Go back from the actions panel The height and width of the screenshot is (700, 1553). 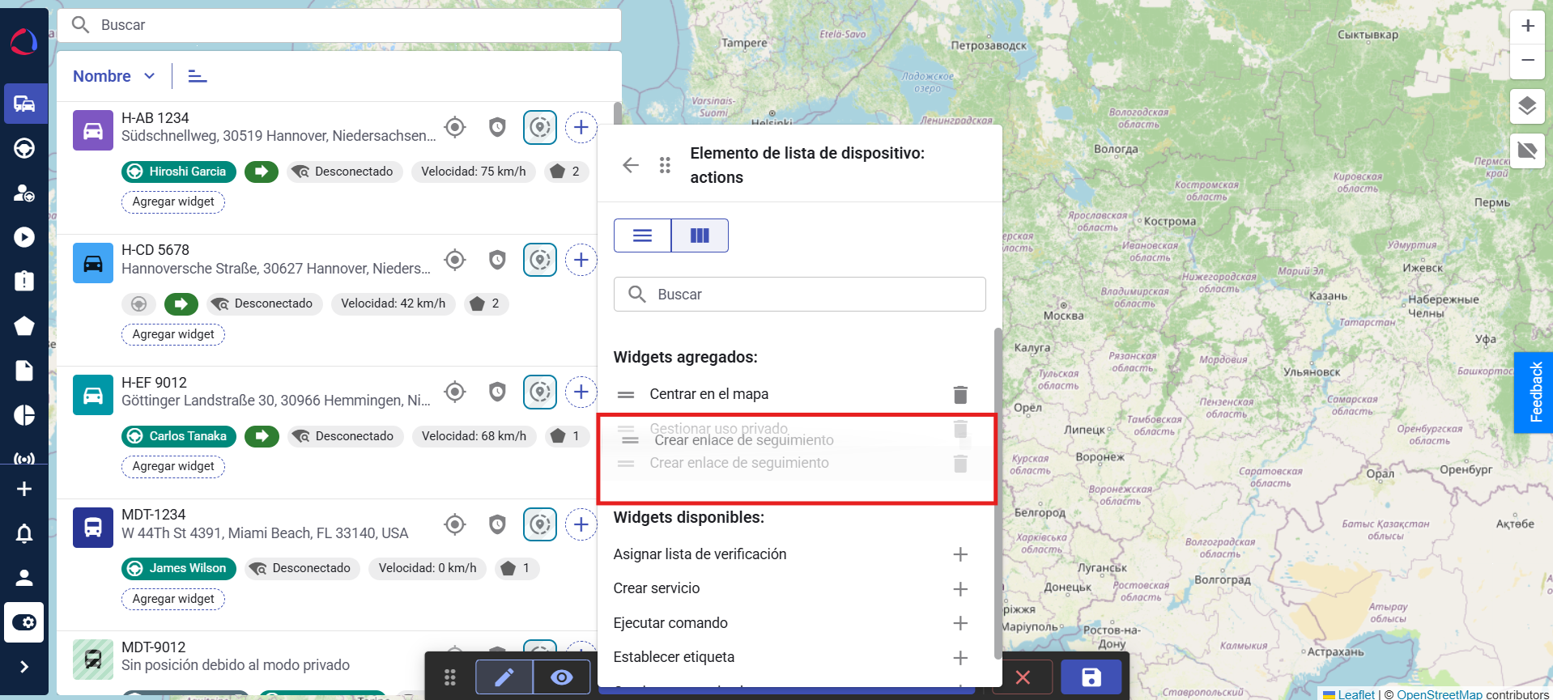click(x=631, y=165)
